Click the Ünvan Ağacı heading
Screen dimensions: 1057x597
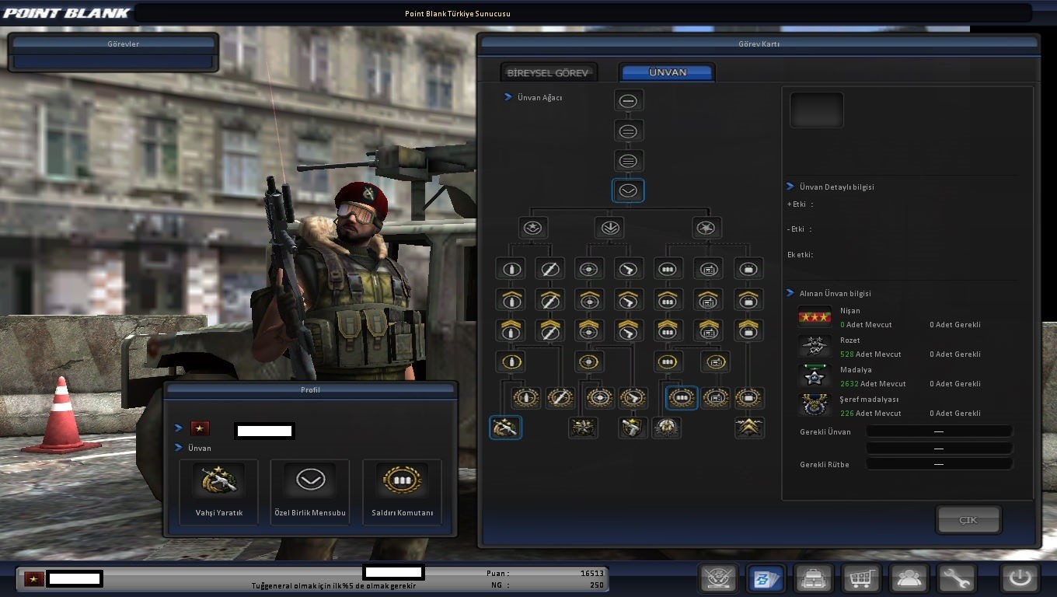539,98
